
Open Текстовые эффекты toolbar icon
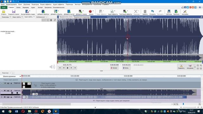coord(125,11)
